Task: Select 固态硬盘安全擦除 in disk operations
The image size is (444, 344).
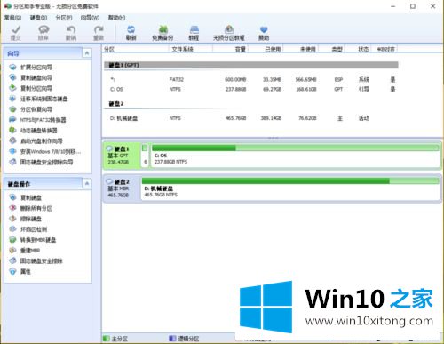Action: pos(36,260)
